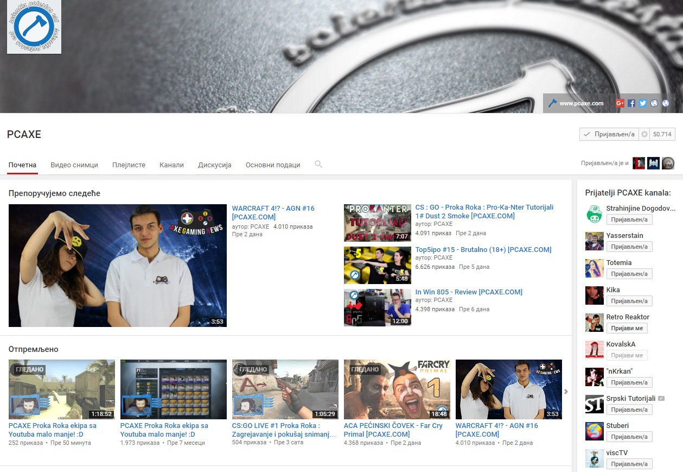Screen dimensions: 683x472
Task: Go to the Канали tab
Action: [x=171, y=165]
